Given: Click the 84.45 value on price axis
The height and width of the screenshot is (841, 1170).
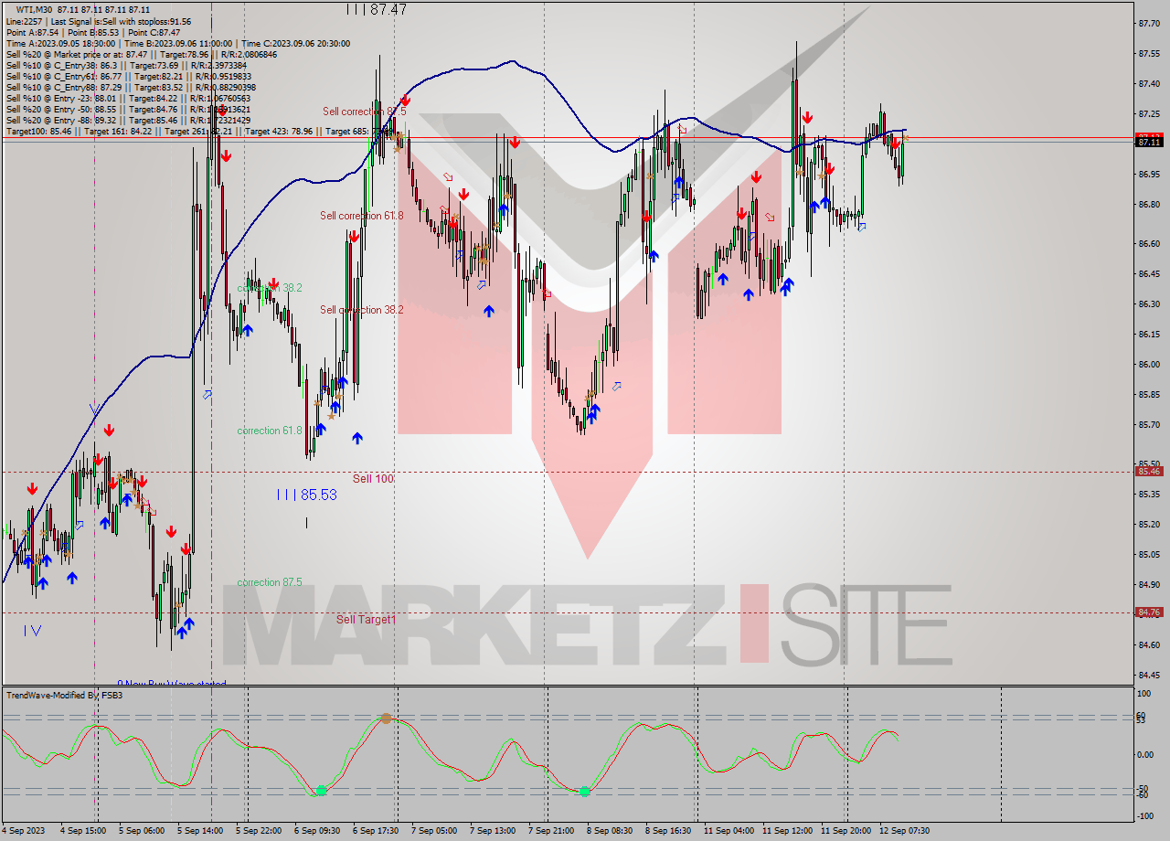Looking at the screenshot, I should (1148, 676).
